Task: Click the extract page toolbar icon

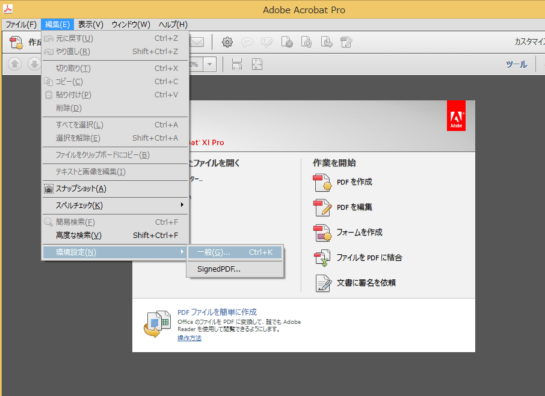Action: pyautogui.click(x=327, y=42)
